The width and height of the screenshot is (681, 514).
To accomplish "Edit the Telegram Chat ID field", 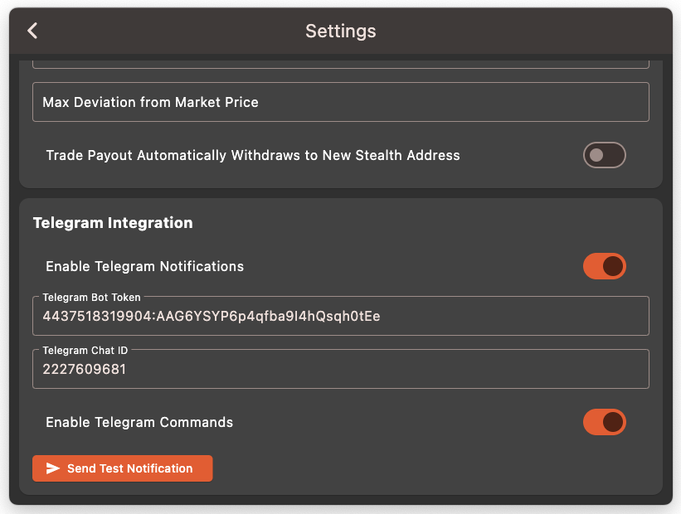I will click(341, 369).
